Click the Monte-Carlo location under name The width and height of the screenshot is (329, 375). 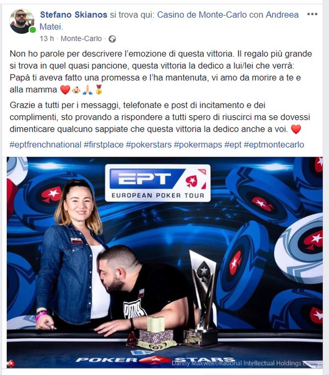click(x=81, y=39)
